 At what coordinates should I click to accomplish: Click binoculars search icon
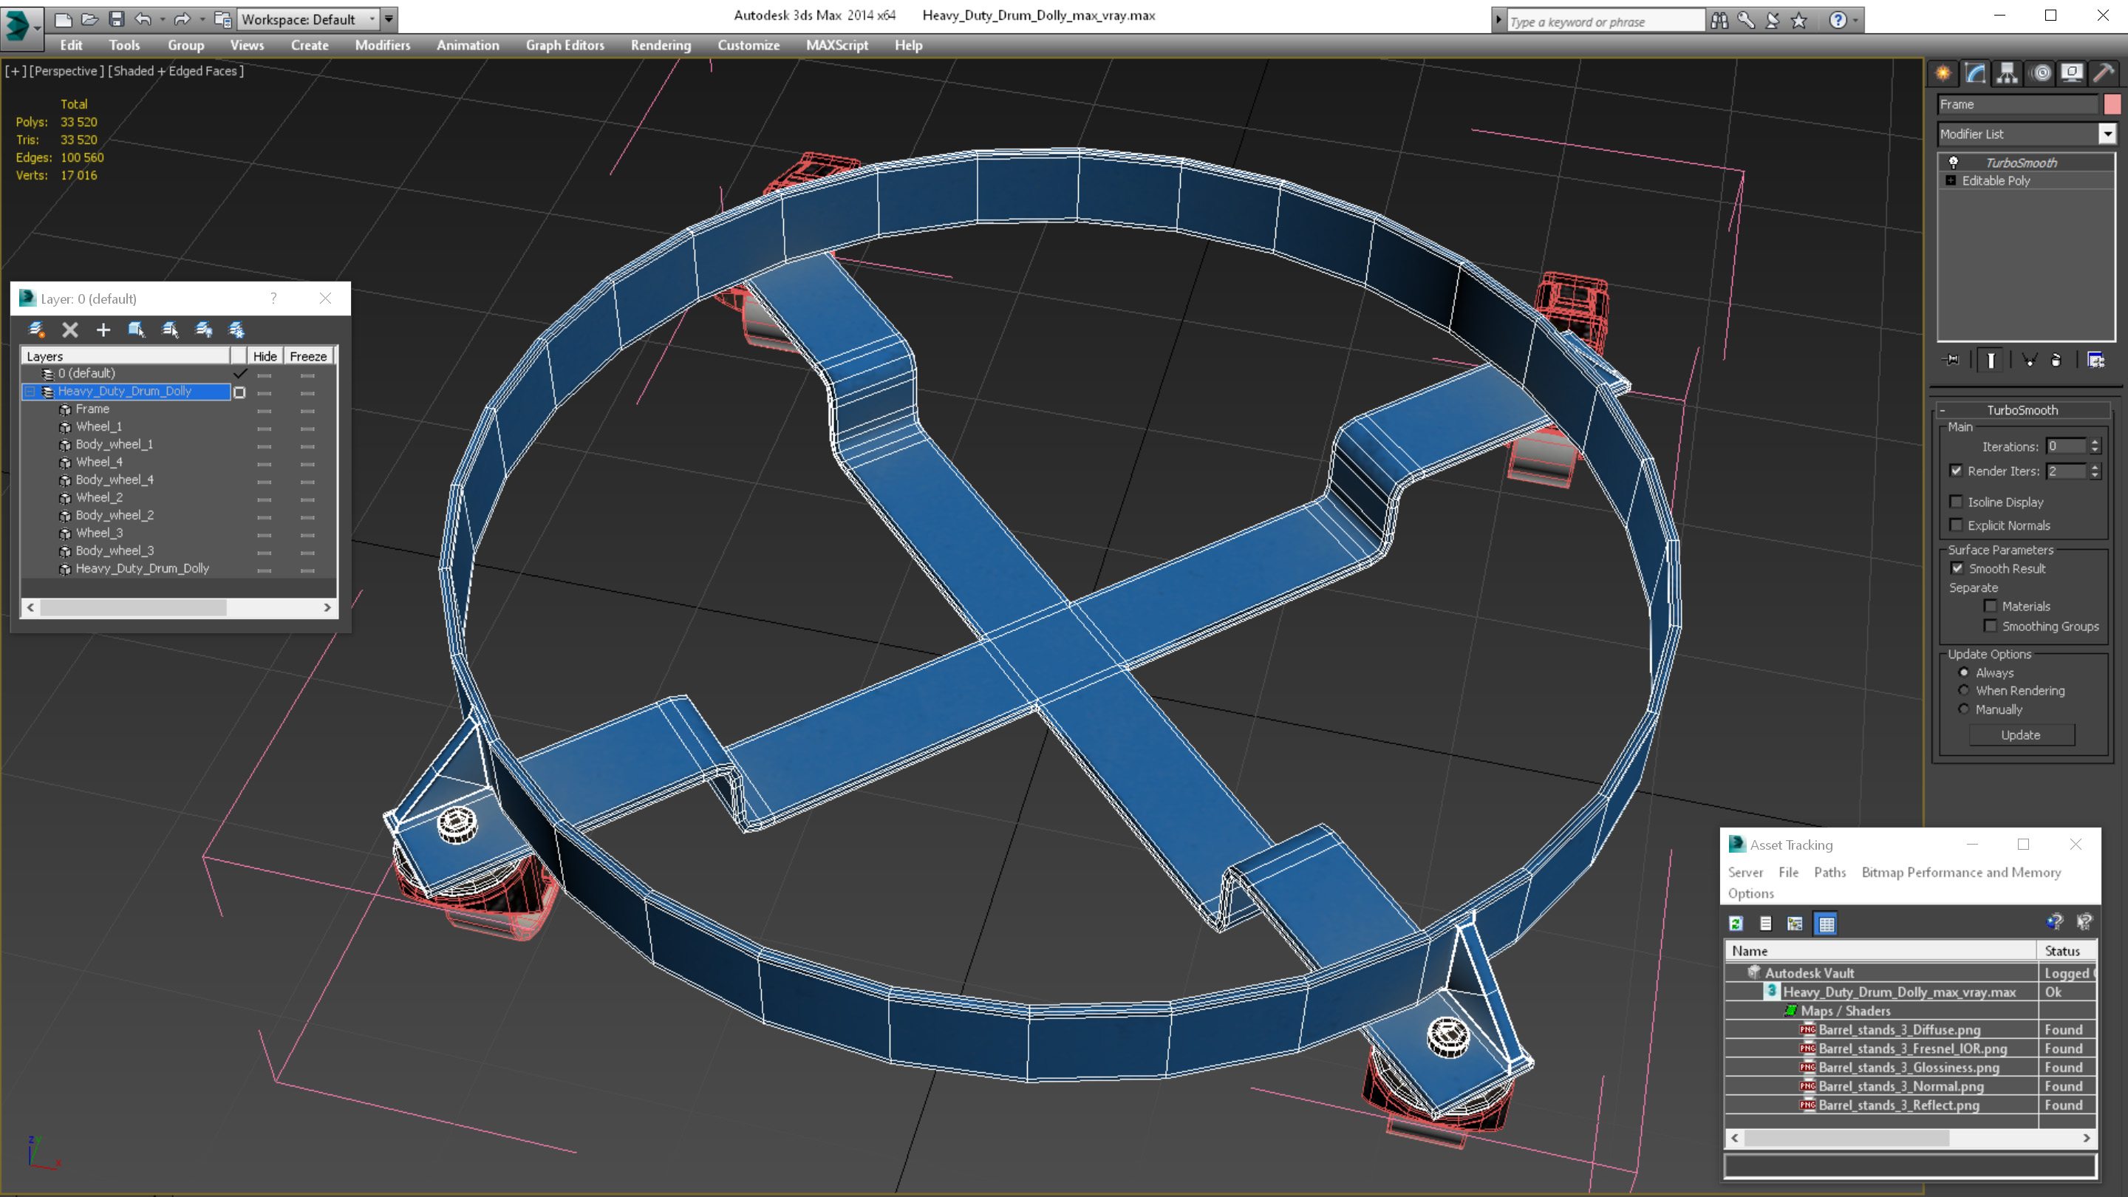pos(1719,20)
